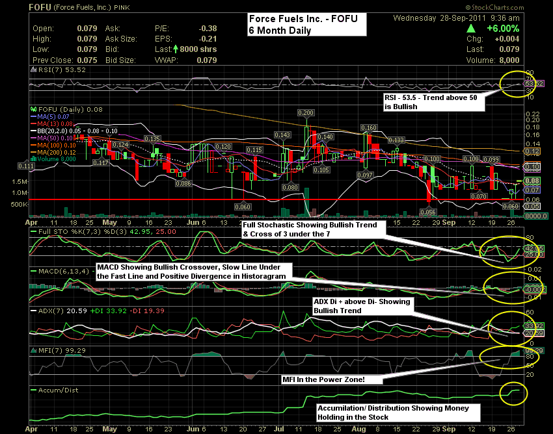Click the Accum/Dist panel label

pyautogui.click(x=58, y=390)
